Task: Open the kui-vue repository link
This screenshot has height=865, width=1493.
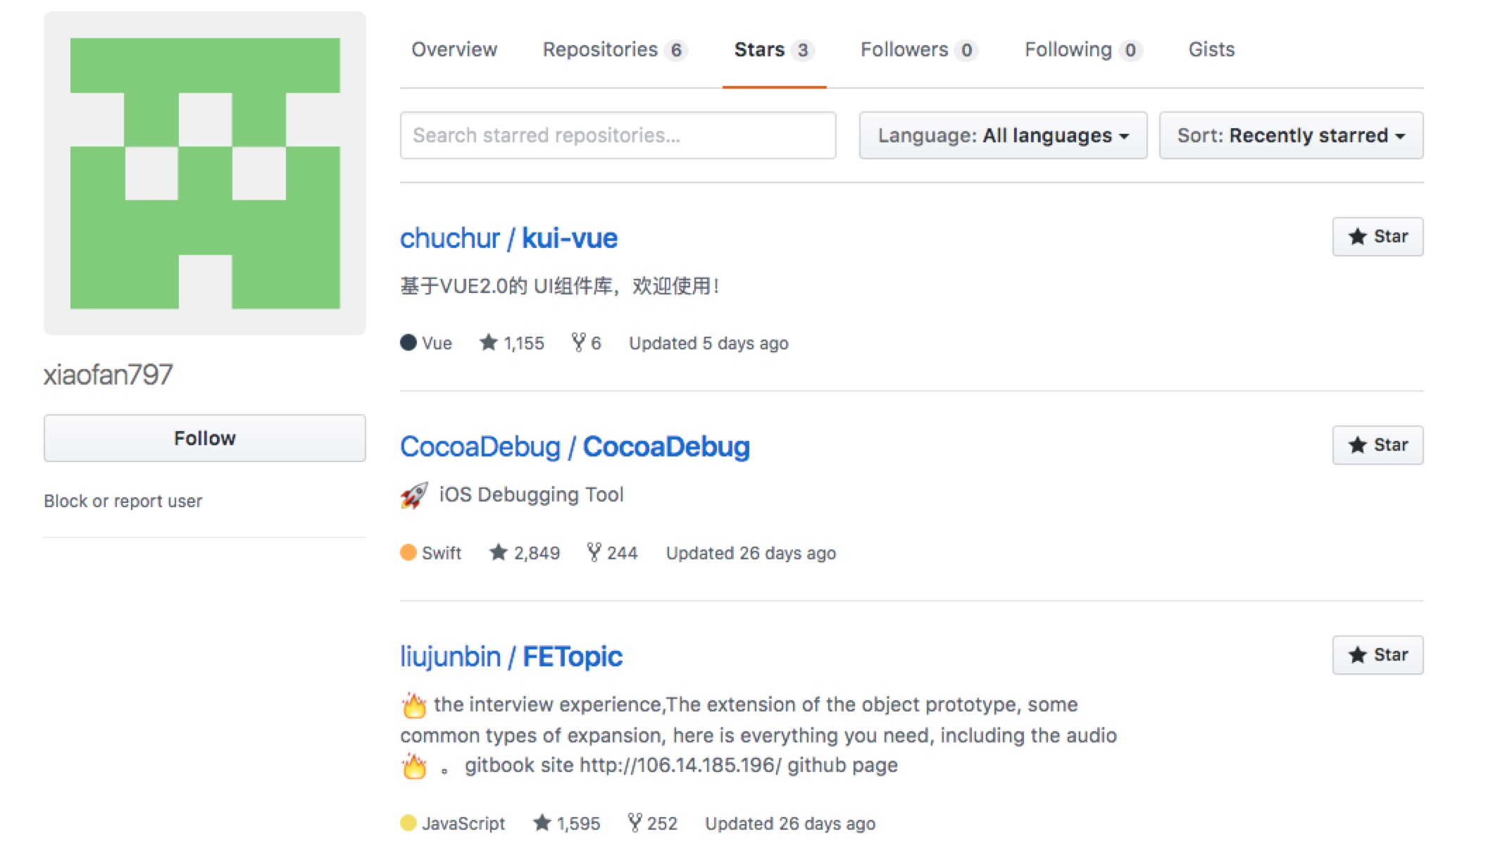Action: [x=569, y=238]
